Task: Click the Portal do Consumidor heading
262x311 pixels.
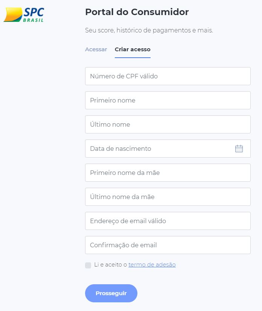Action: click(137, 12)
